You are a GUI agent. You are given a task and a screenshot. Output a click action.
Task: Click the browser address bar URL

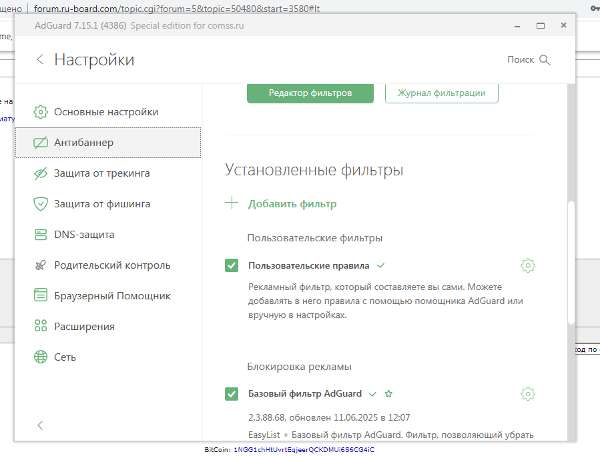(177, 9)
